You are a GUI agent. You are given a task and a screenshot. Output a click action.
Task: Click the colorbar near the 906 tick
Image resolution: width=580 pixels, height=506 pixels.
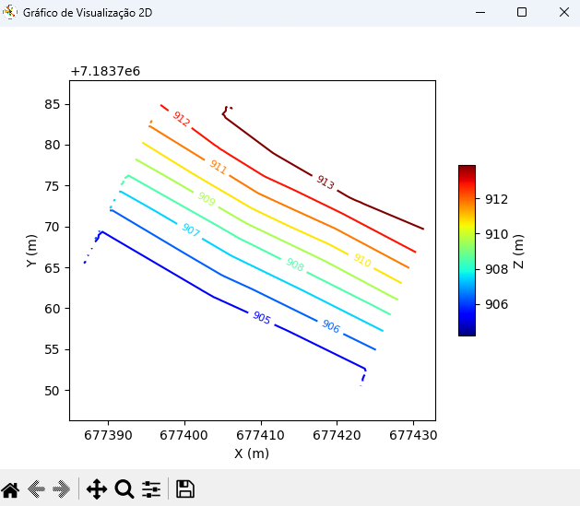tap(467, 304)
